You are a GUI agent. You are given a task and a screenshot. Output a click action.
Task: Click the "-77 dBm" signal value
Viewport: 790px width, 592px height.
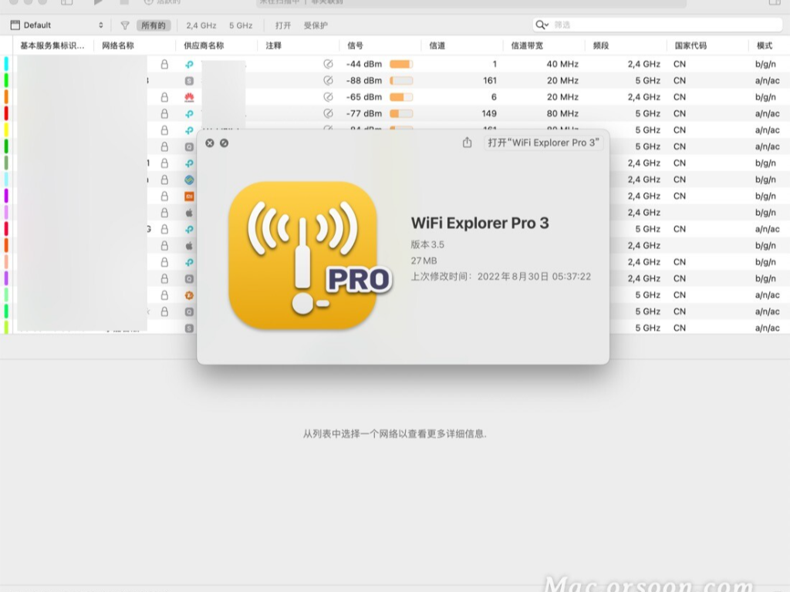pyautogui.click(x=364, y=114)
